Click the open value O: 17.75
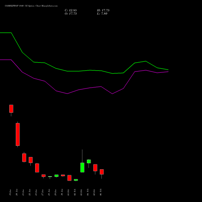 [71, 14]
